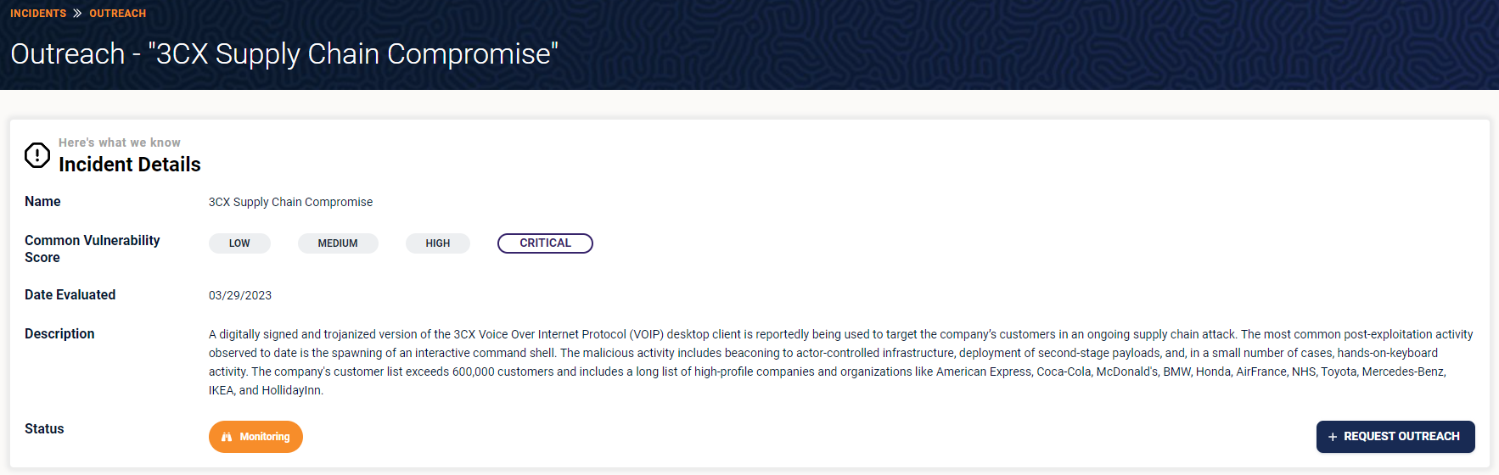Click the orange Monitoring status badge
This screenshot has width=1499, height=475.
pyautogui.click(x=255, y=437)
